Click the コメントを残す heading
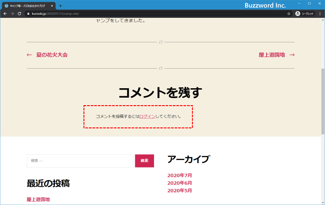This screenshot has width=325, height=205. 160,92
